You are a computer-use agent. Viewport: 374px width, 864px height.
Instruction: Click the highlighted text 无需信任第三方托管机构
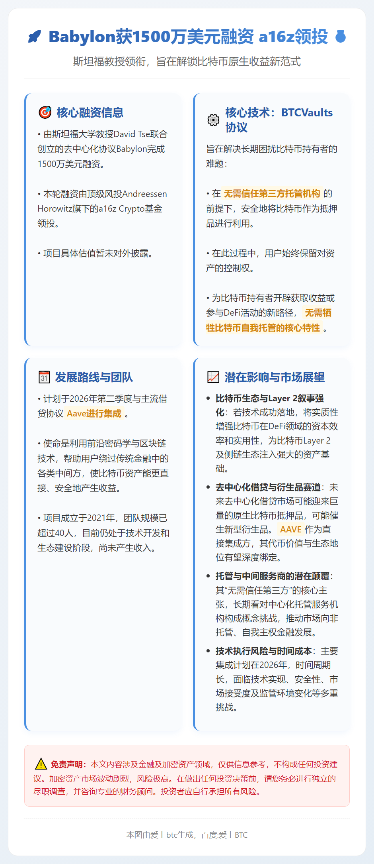272,194
